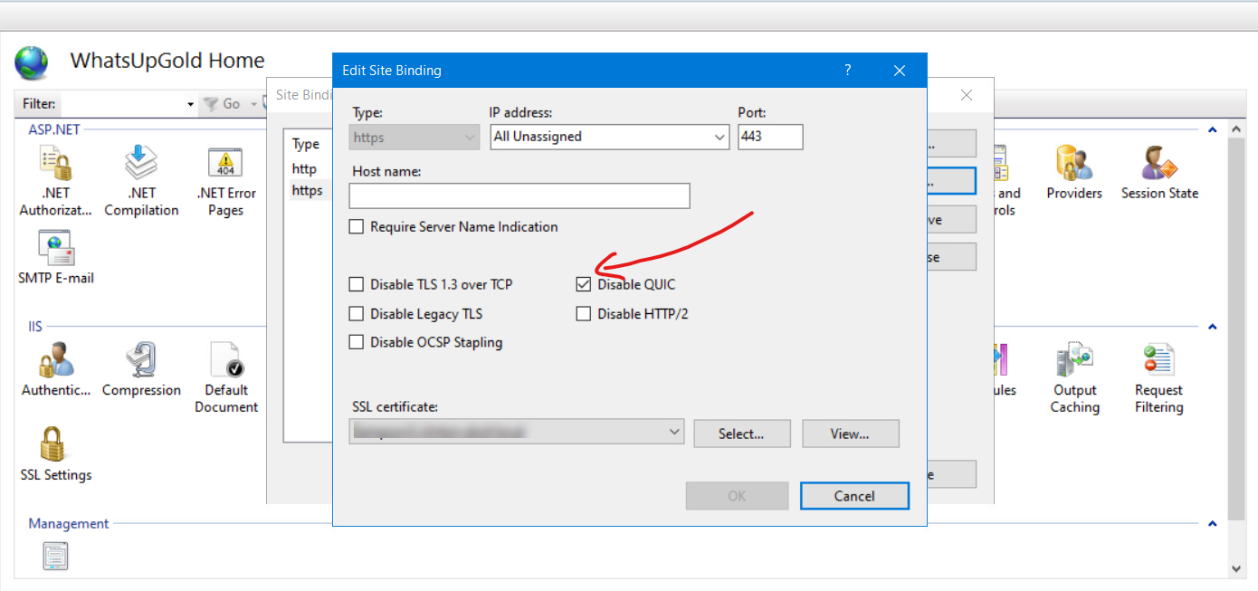
Task: Check the Disable HTTP/2 box
Action: point(584,314)
